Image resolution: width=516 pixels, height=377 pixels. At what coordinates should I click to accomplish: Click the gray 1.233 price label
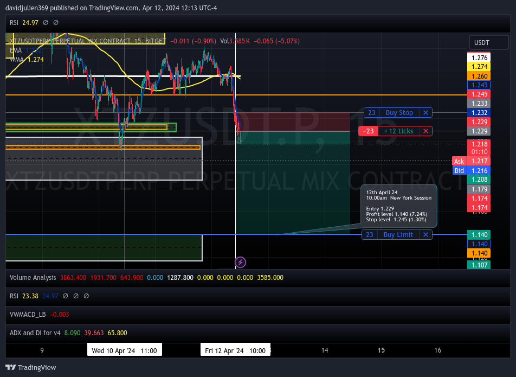[479, 104]
